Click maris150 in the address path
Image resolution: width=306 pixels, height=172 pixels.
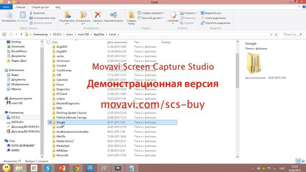(83, 34)
